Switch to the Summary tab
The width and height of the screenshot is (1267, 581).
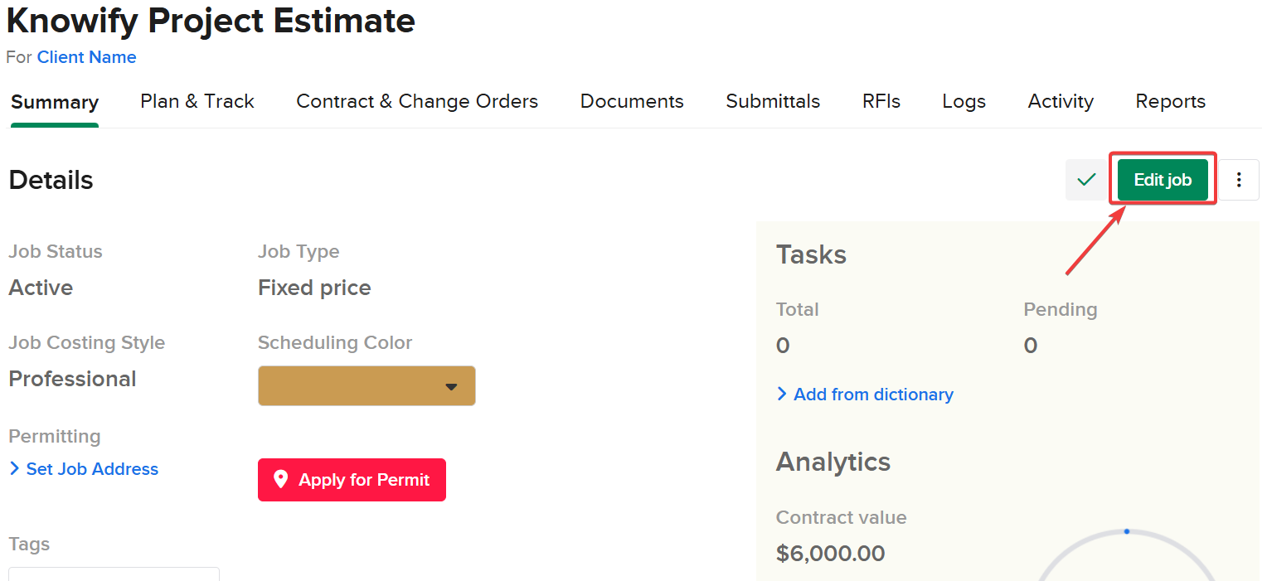coord(55,102)
